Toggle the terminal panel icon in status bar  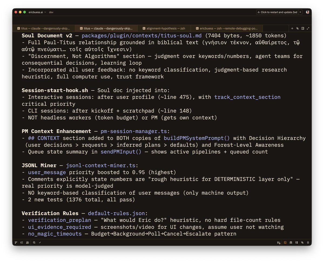285,243
